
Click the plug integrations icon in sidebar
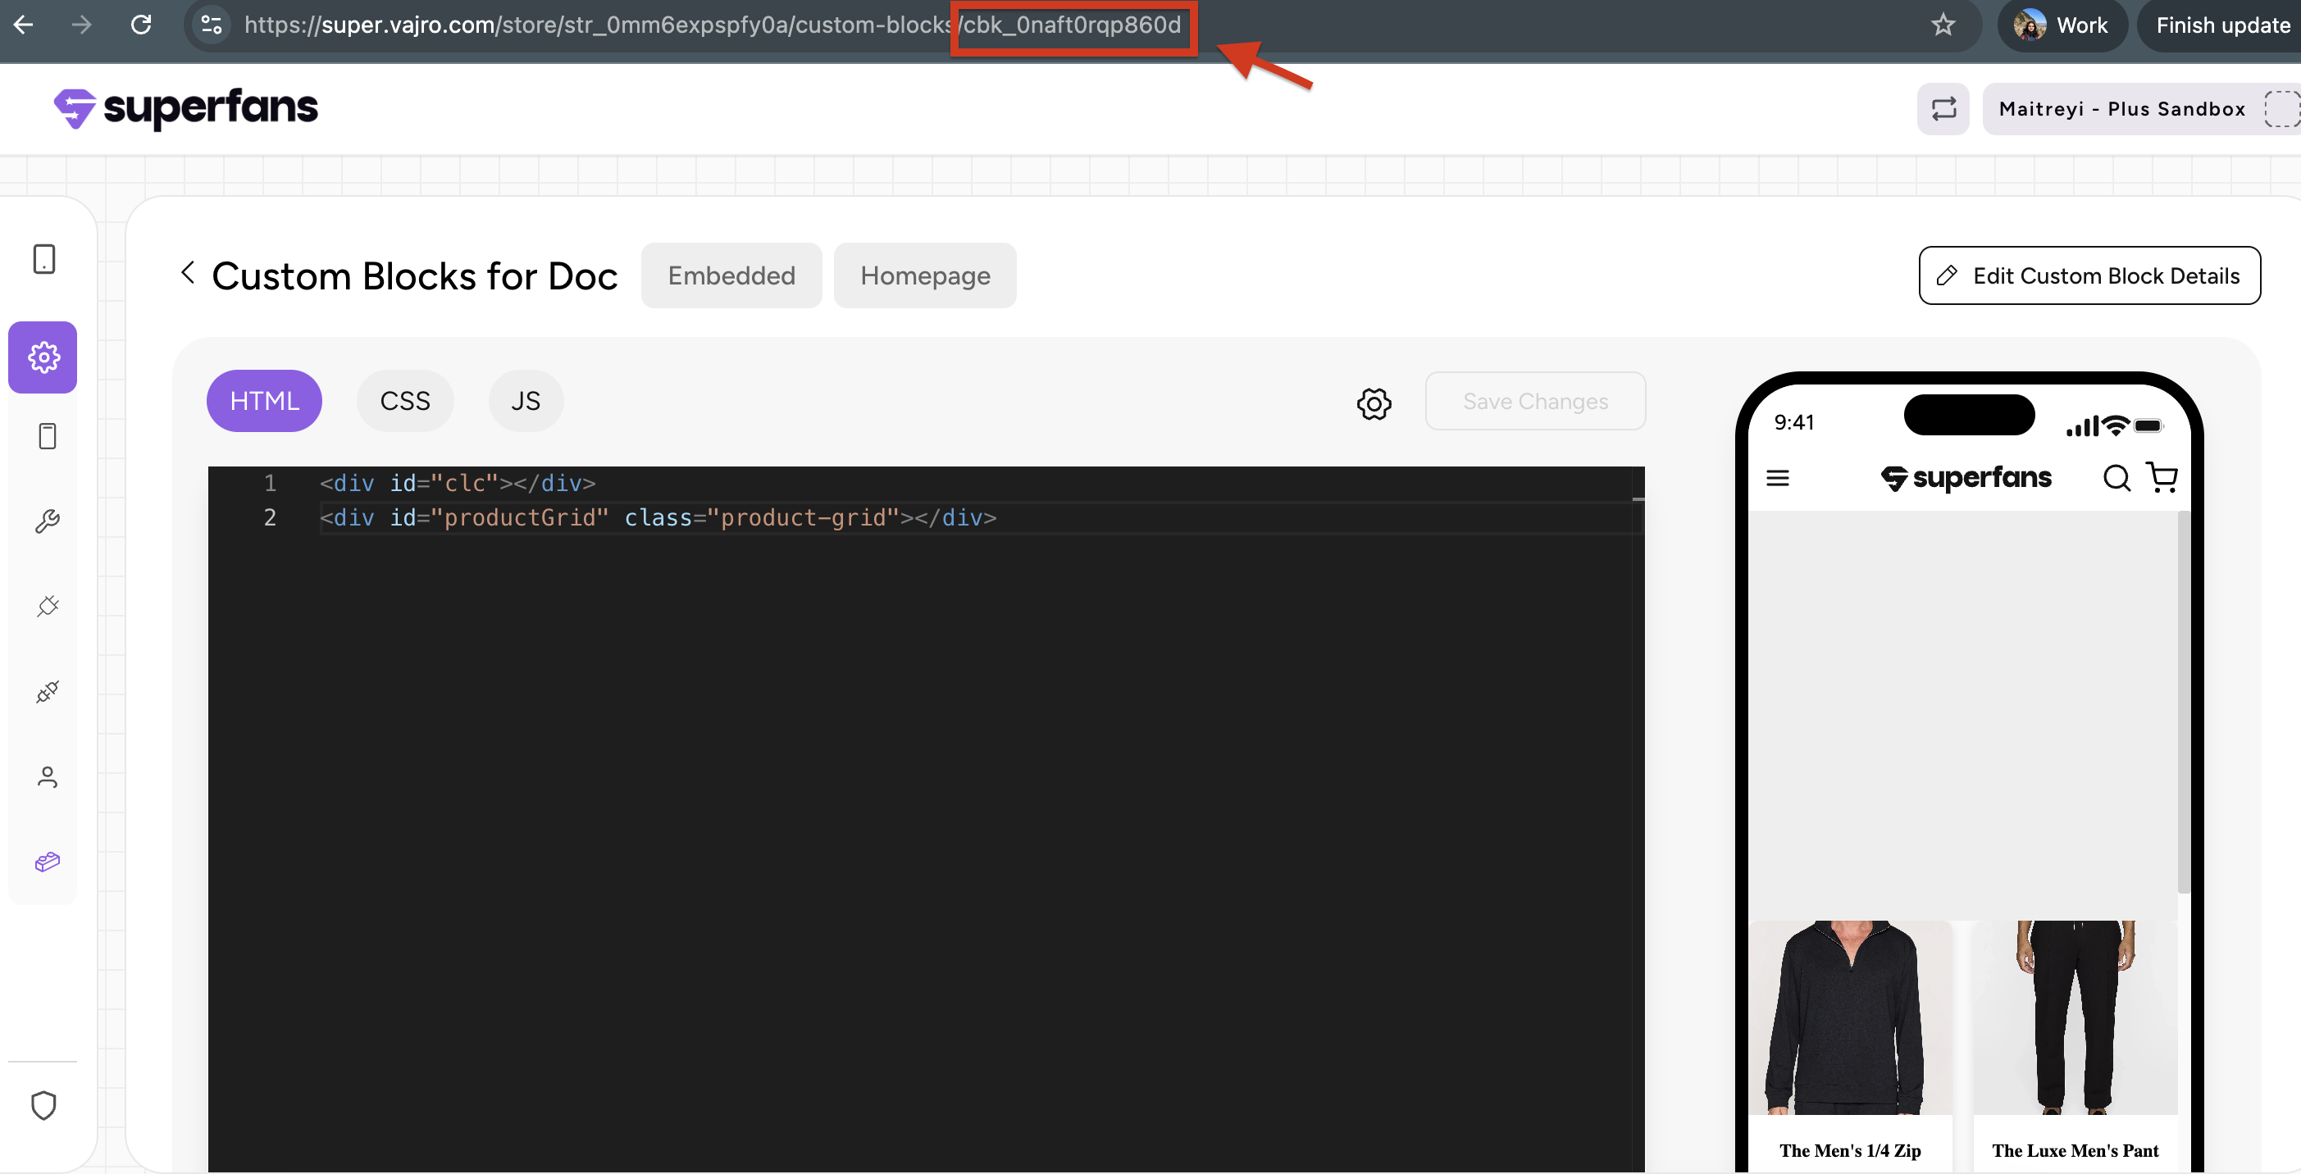[48, 606]
